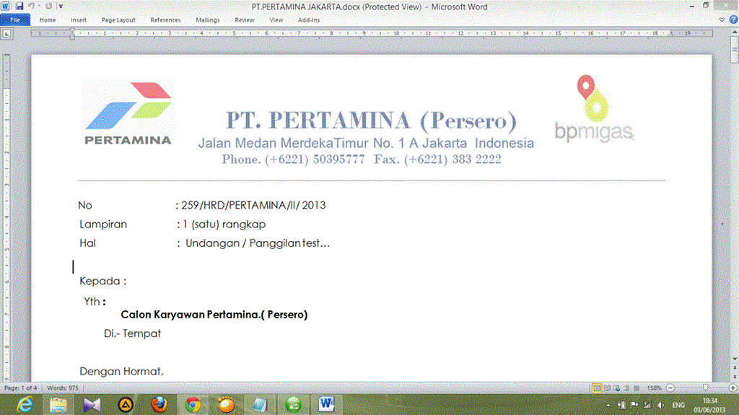
Task: Open the AIMP player taskbar icon
Action: click(x=126, y=405)
